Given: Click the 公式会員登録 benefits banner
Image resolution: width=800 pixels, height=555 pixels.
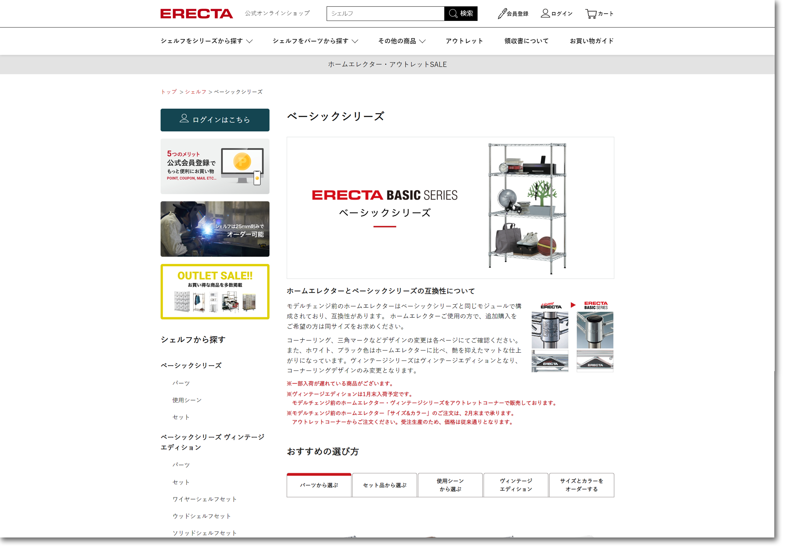Looking at the screenshot, I should click(x=214, y=166).
